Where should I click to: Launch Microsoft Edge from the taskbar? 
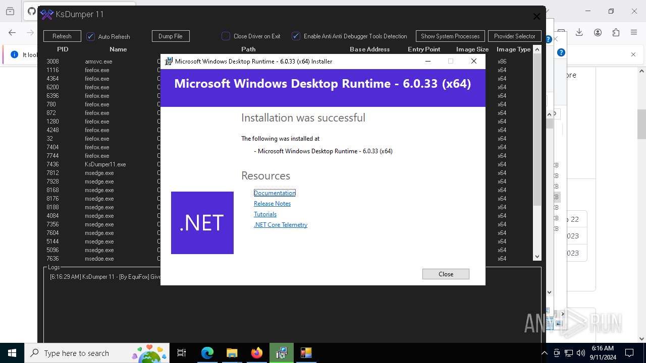click(x=207, y=353)
